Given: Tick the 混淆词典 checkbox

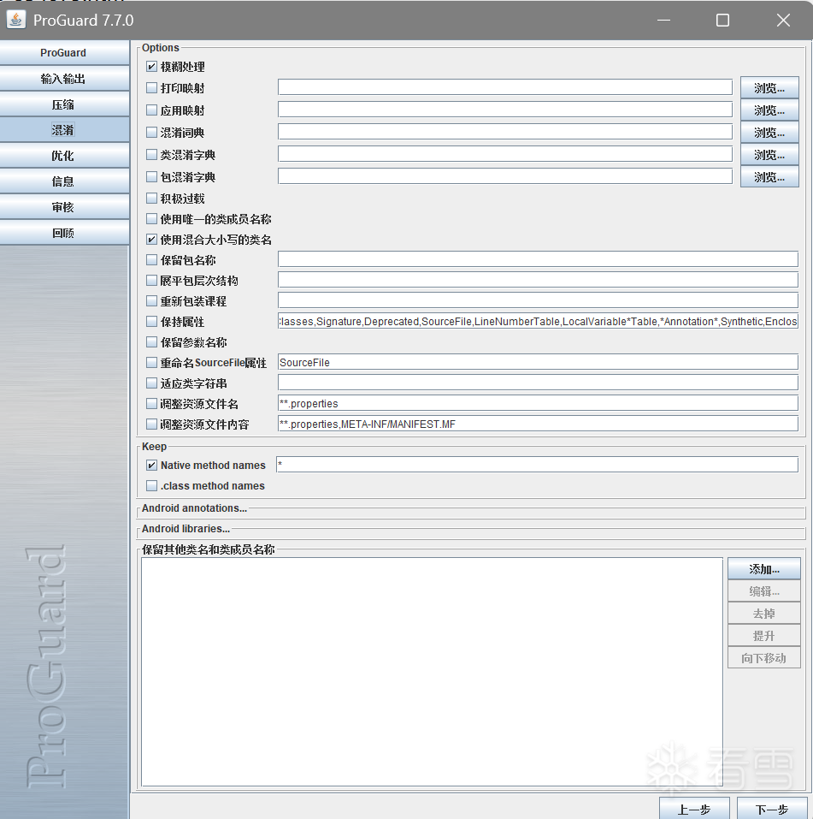Looking at the screenshot, I should [x=152, y=132].
